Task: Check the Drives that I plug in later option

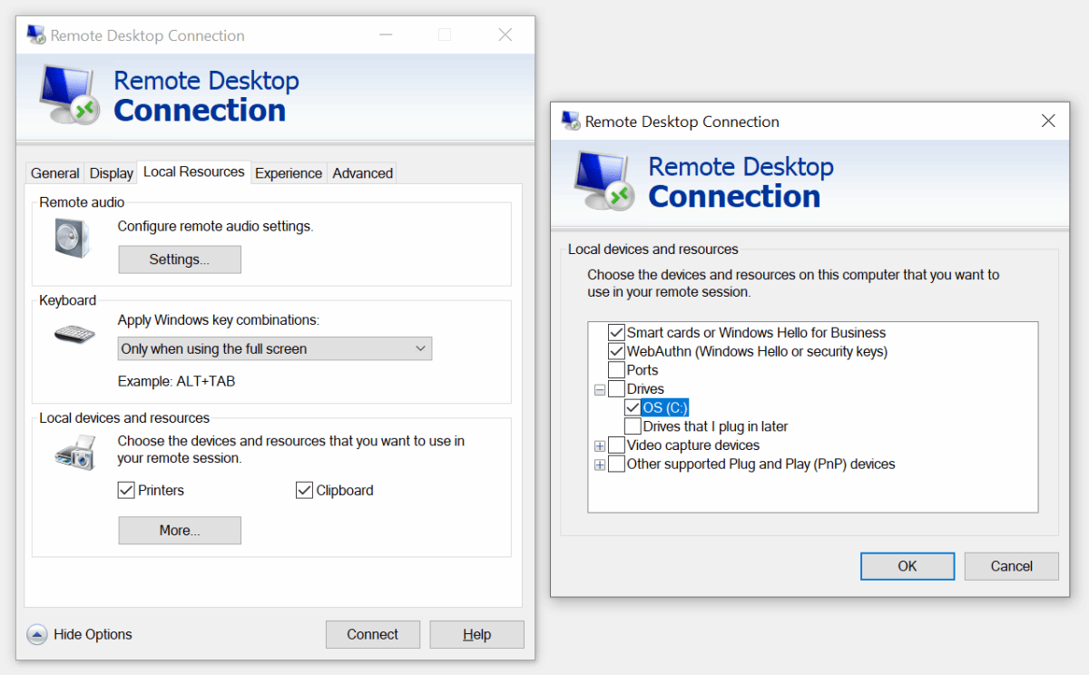Action: click(633, 426)
